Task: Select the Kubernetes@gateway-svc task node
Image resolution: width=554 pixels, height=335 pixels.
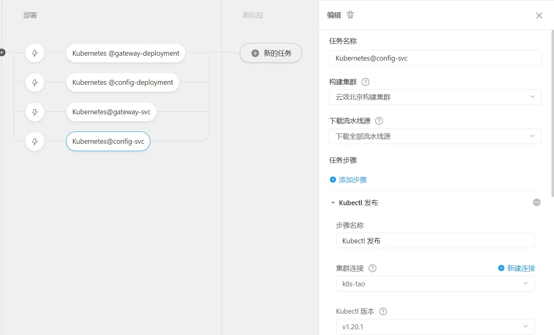Action: click(x=111, y=112)
